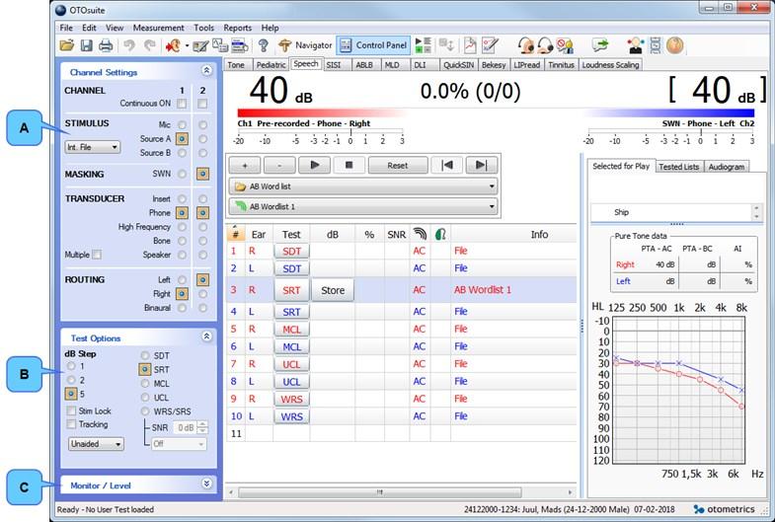The height and width of the screenshot is (522, 775).
Task: Click the redo arrow icon
Action: pos(149,46)
